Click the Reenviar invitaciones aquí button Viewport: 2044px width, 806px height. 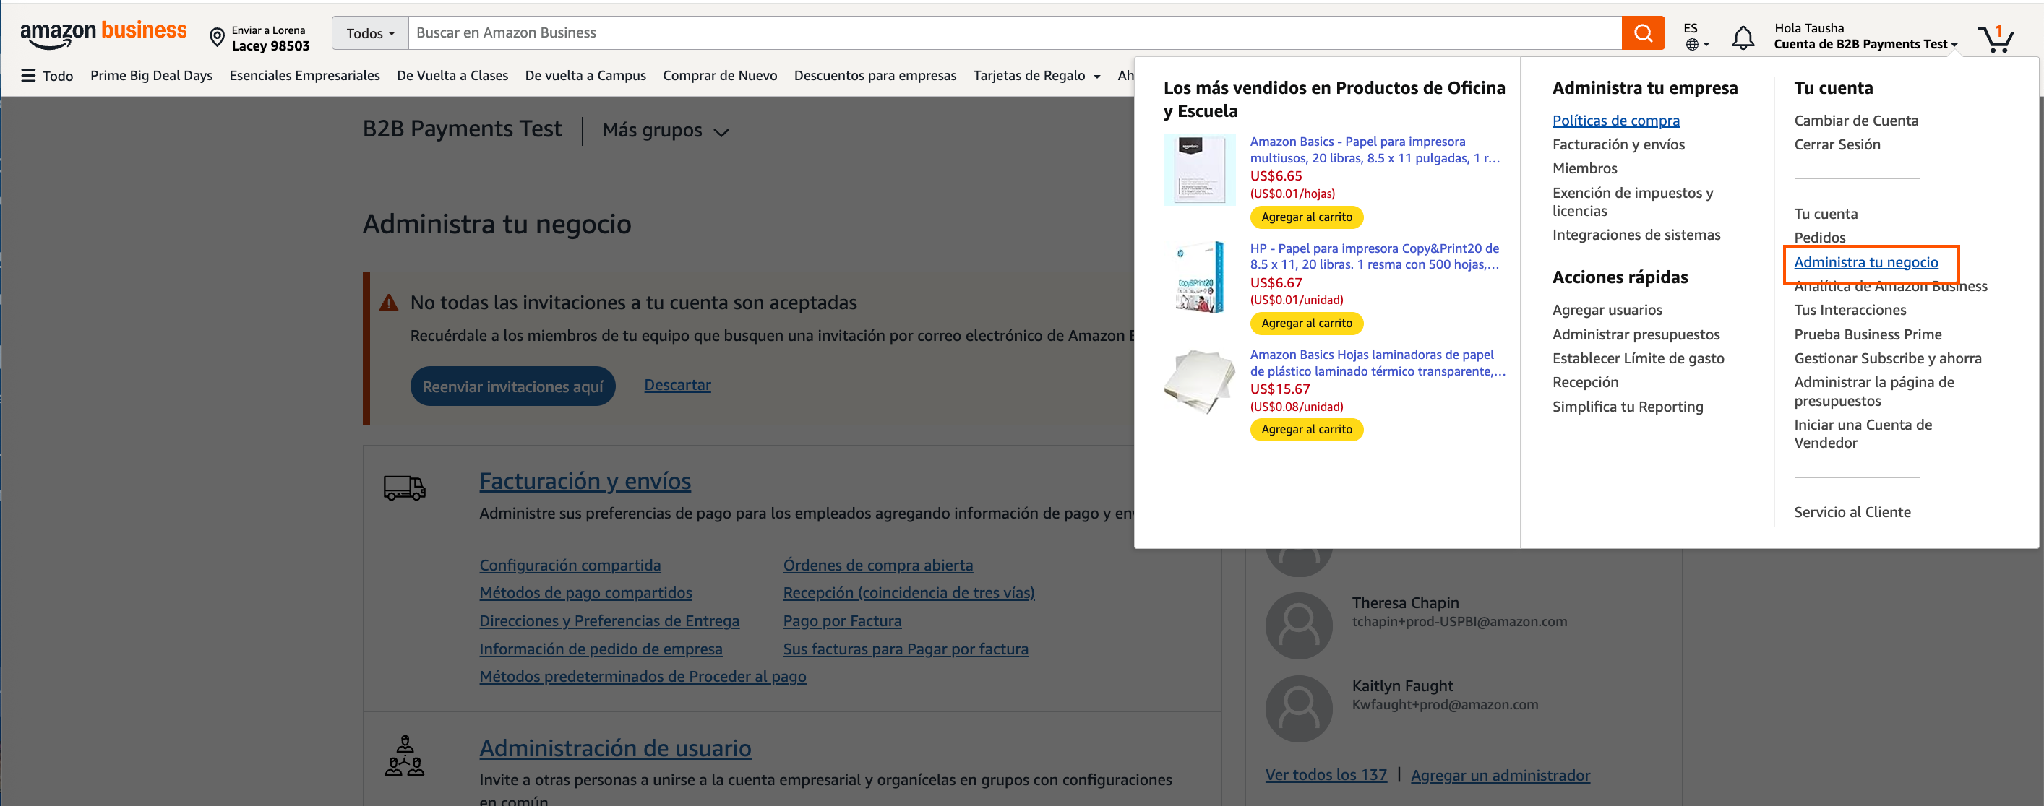pos(512,386)
